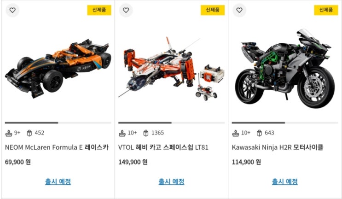Open the VTOL cargo spaceship image

[171, 68]
